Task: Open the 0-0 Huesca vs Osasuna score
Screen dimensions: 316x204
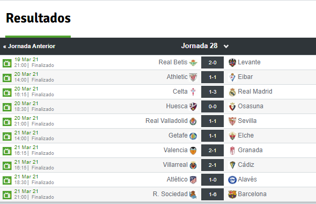Action: (x=212, y=107)
